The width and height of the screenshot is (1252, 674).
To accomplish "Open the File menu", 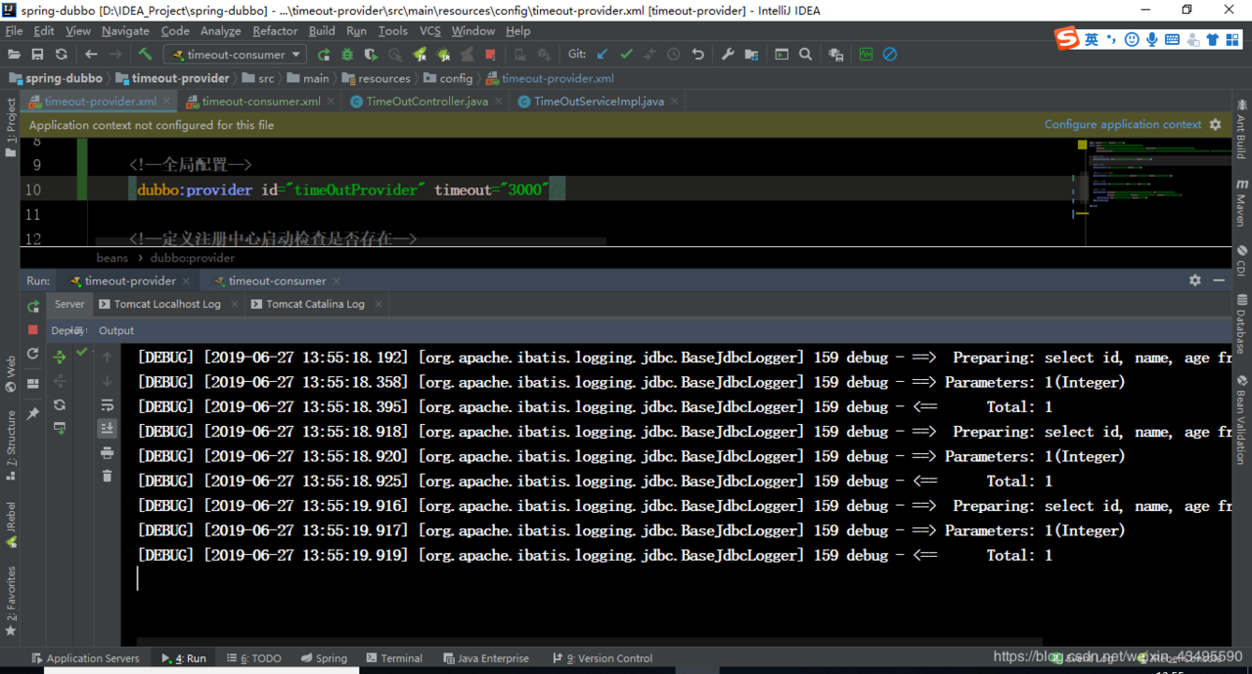I will point(14,31).
